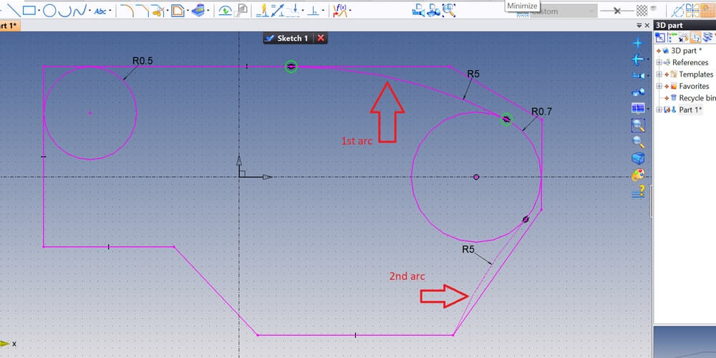This screenshot has width=716, height=358.
Task: Open the color palette icon
Action: pyautogui.click(x=638, y=175)
